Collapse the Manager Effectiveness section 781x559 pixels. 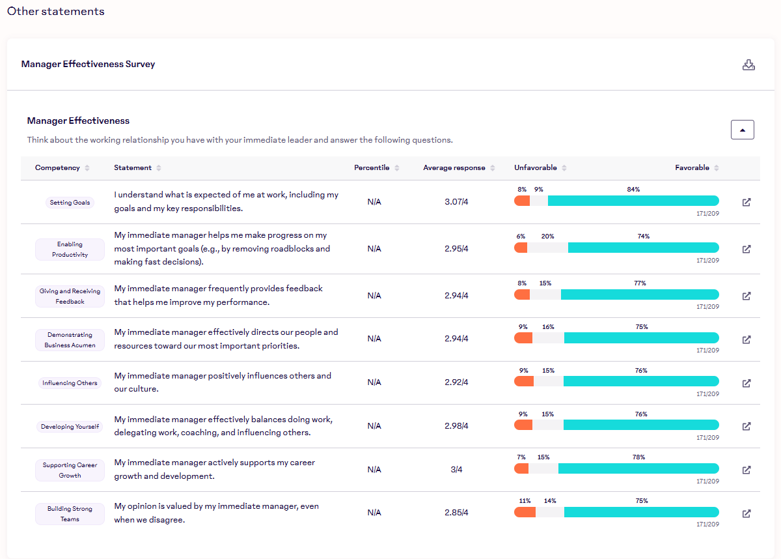(x=742, y=130)
